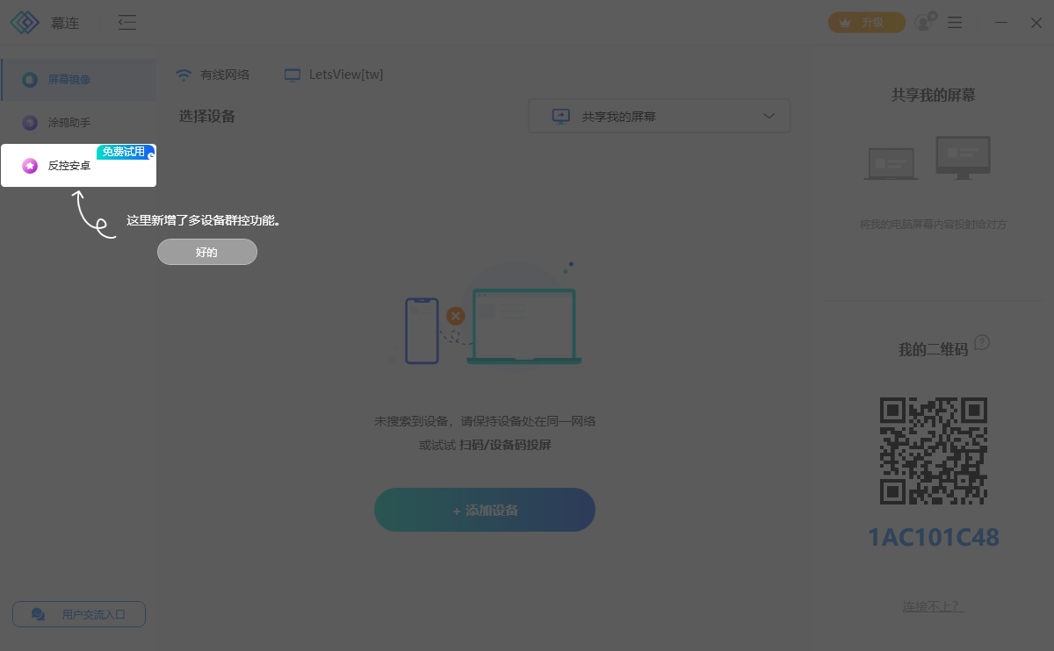
Task: Open 用户交流入口 button
Action: [79, 614]
